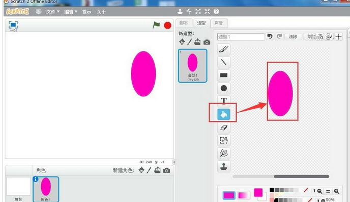This screenshot has width=350, height=202.
Task: Select the Fill bucket tool
Action: pyautogui.click(x=224, y=114)
